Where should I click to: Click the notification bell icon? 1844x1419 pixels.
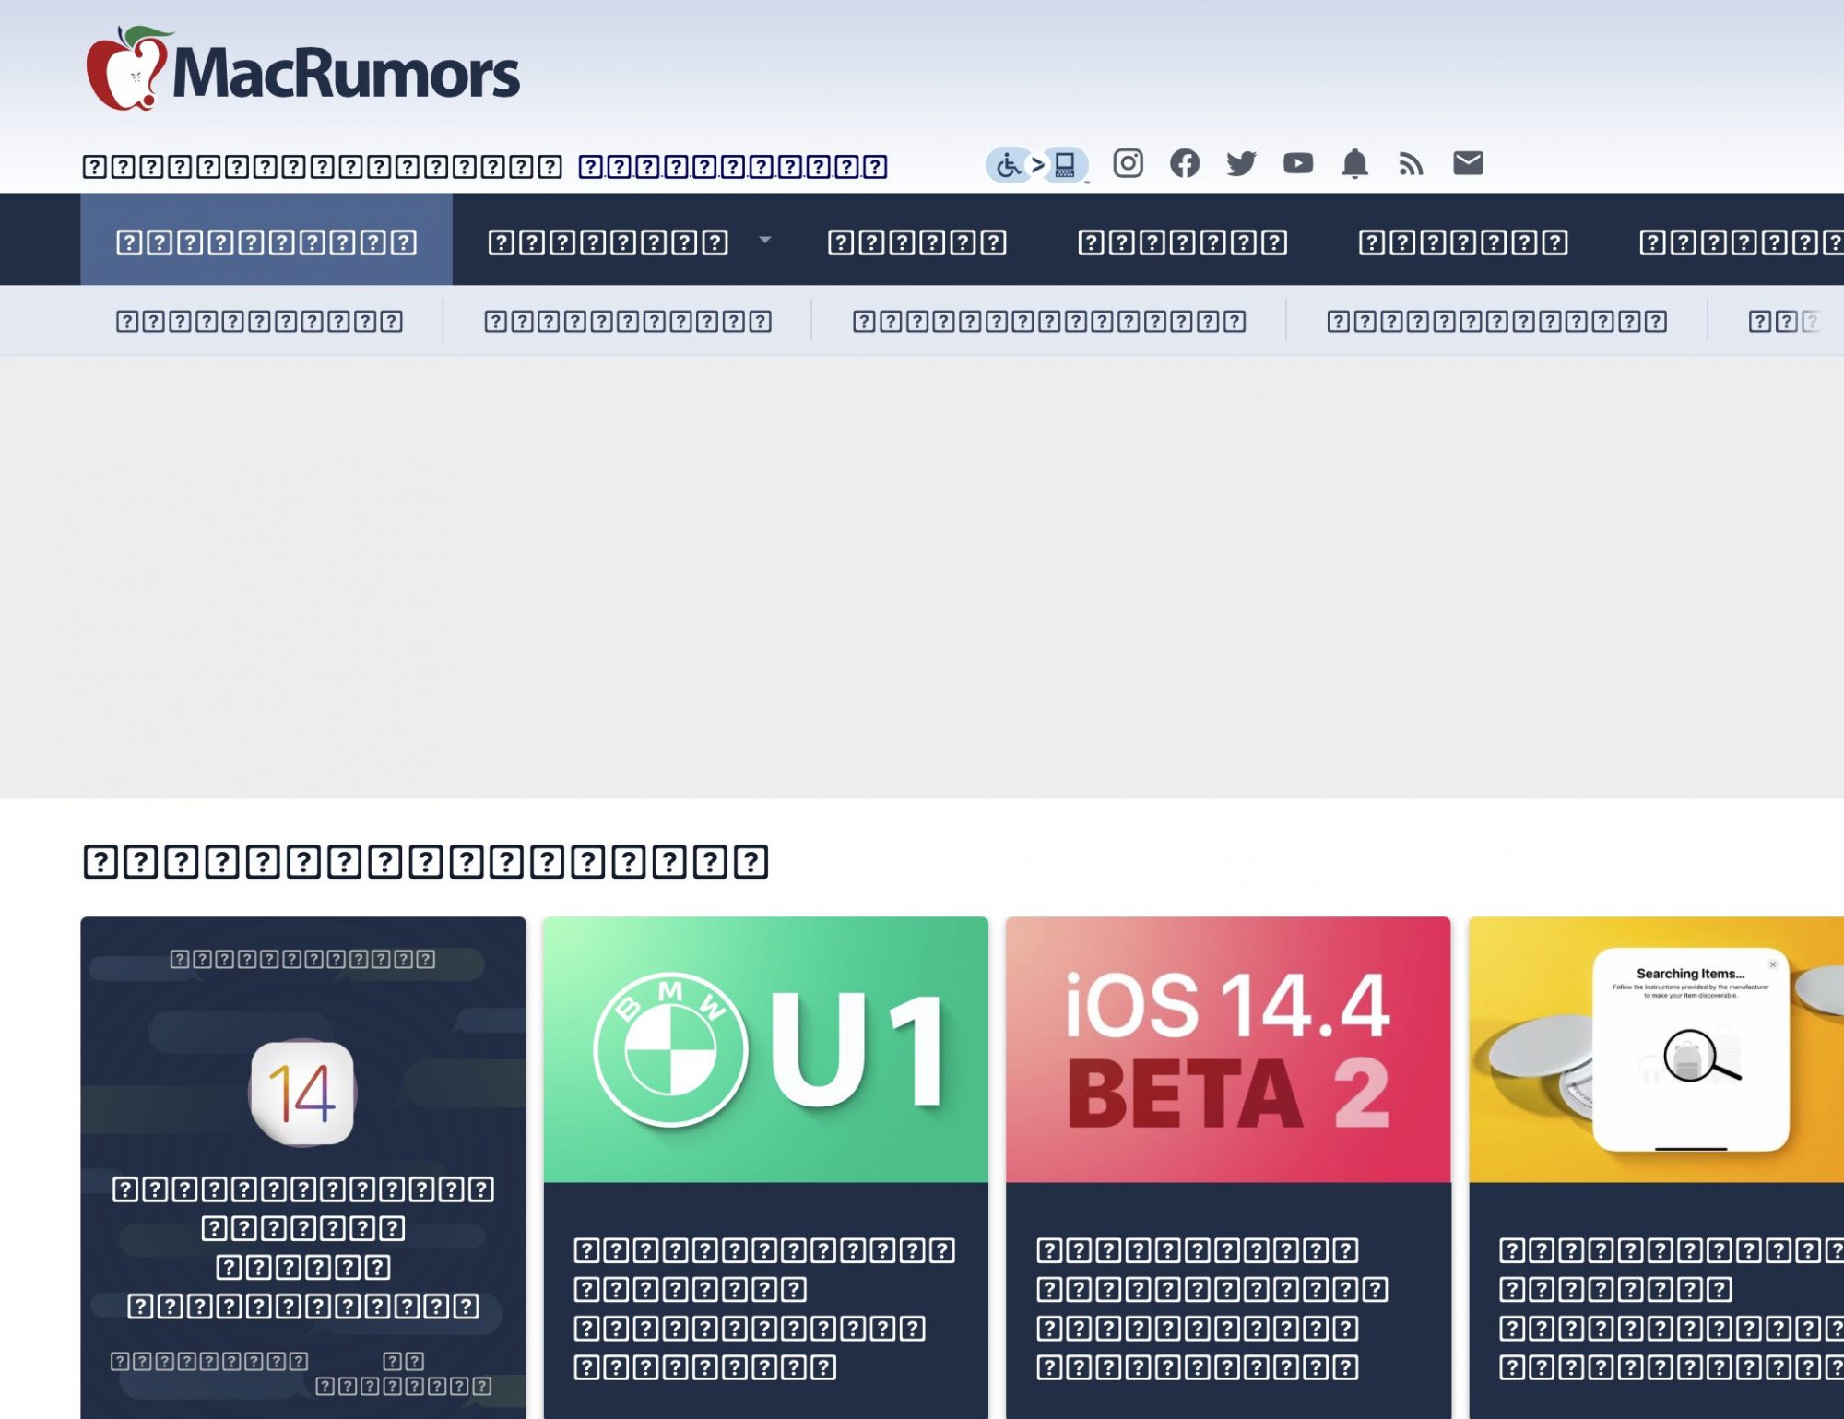pos(1354,164)
